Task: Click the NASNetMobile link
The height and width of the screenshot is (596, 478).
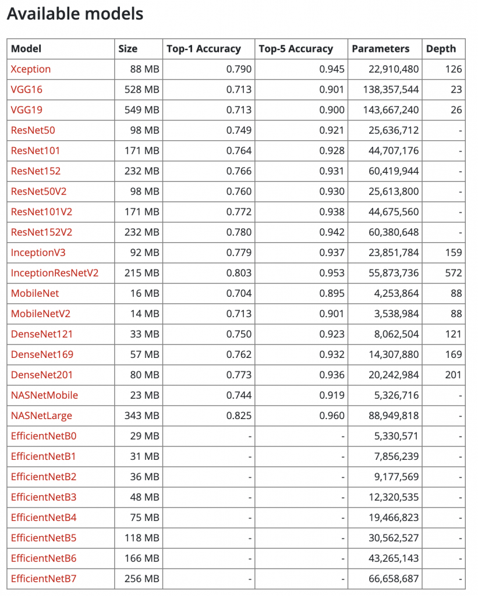Action: click(x=44, y=395)
